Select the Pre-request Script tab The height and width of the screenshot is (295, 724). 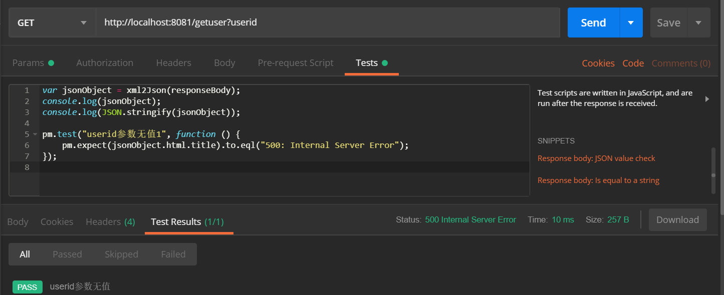[295, 63]
